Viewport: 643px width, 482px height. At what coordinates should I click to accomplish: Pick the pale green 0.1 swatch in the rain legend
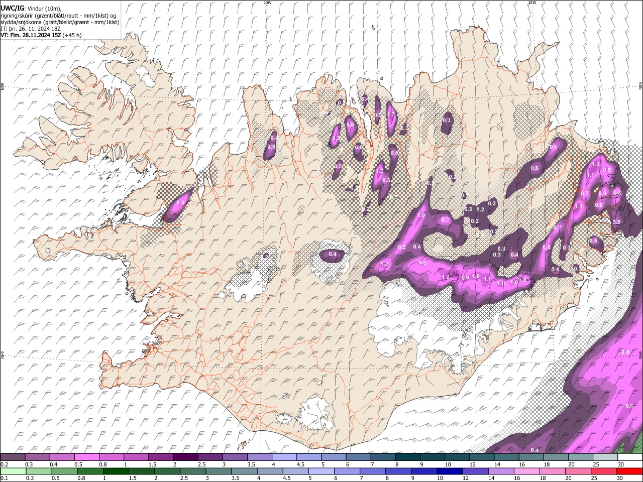(x=13, y=471)
